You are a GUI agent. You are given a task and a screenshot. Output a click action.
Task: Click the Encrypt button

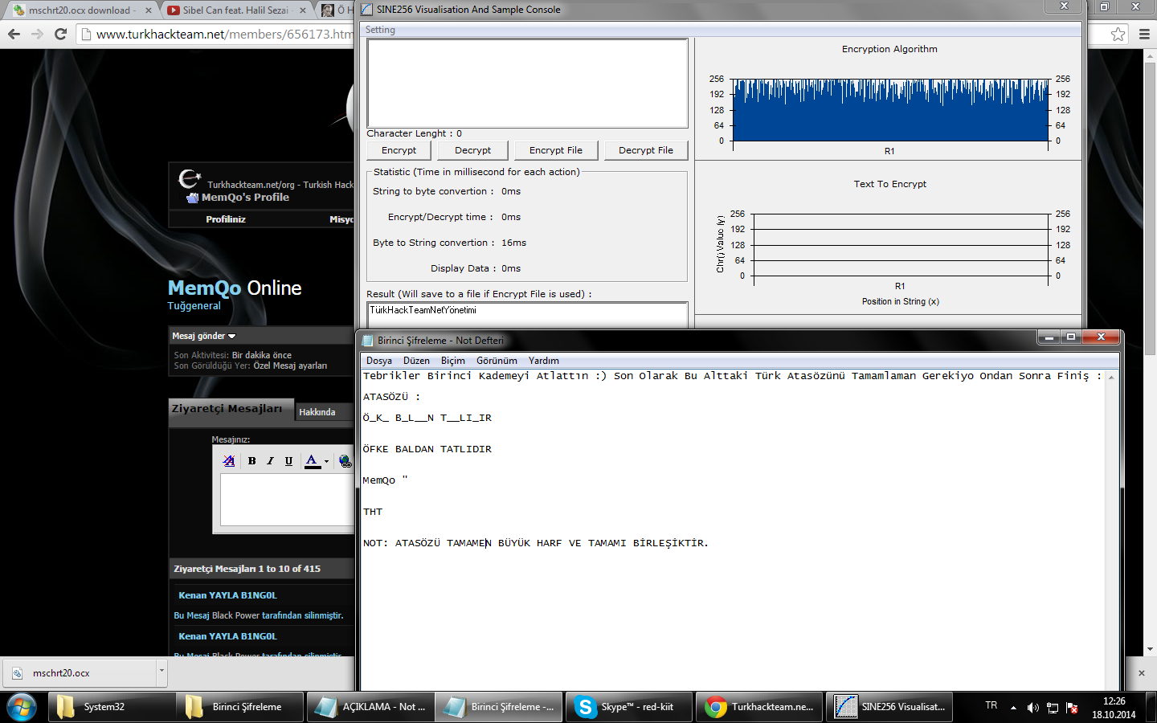coord(399,150)
